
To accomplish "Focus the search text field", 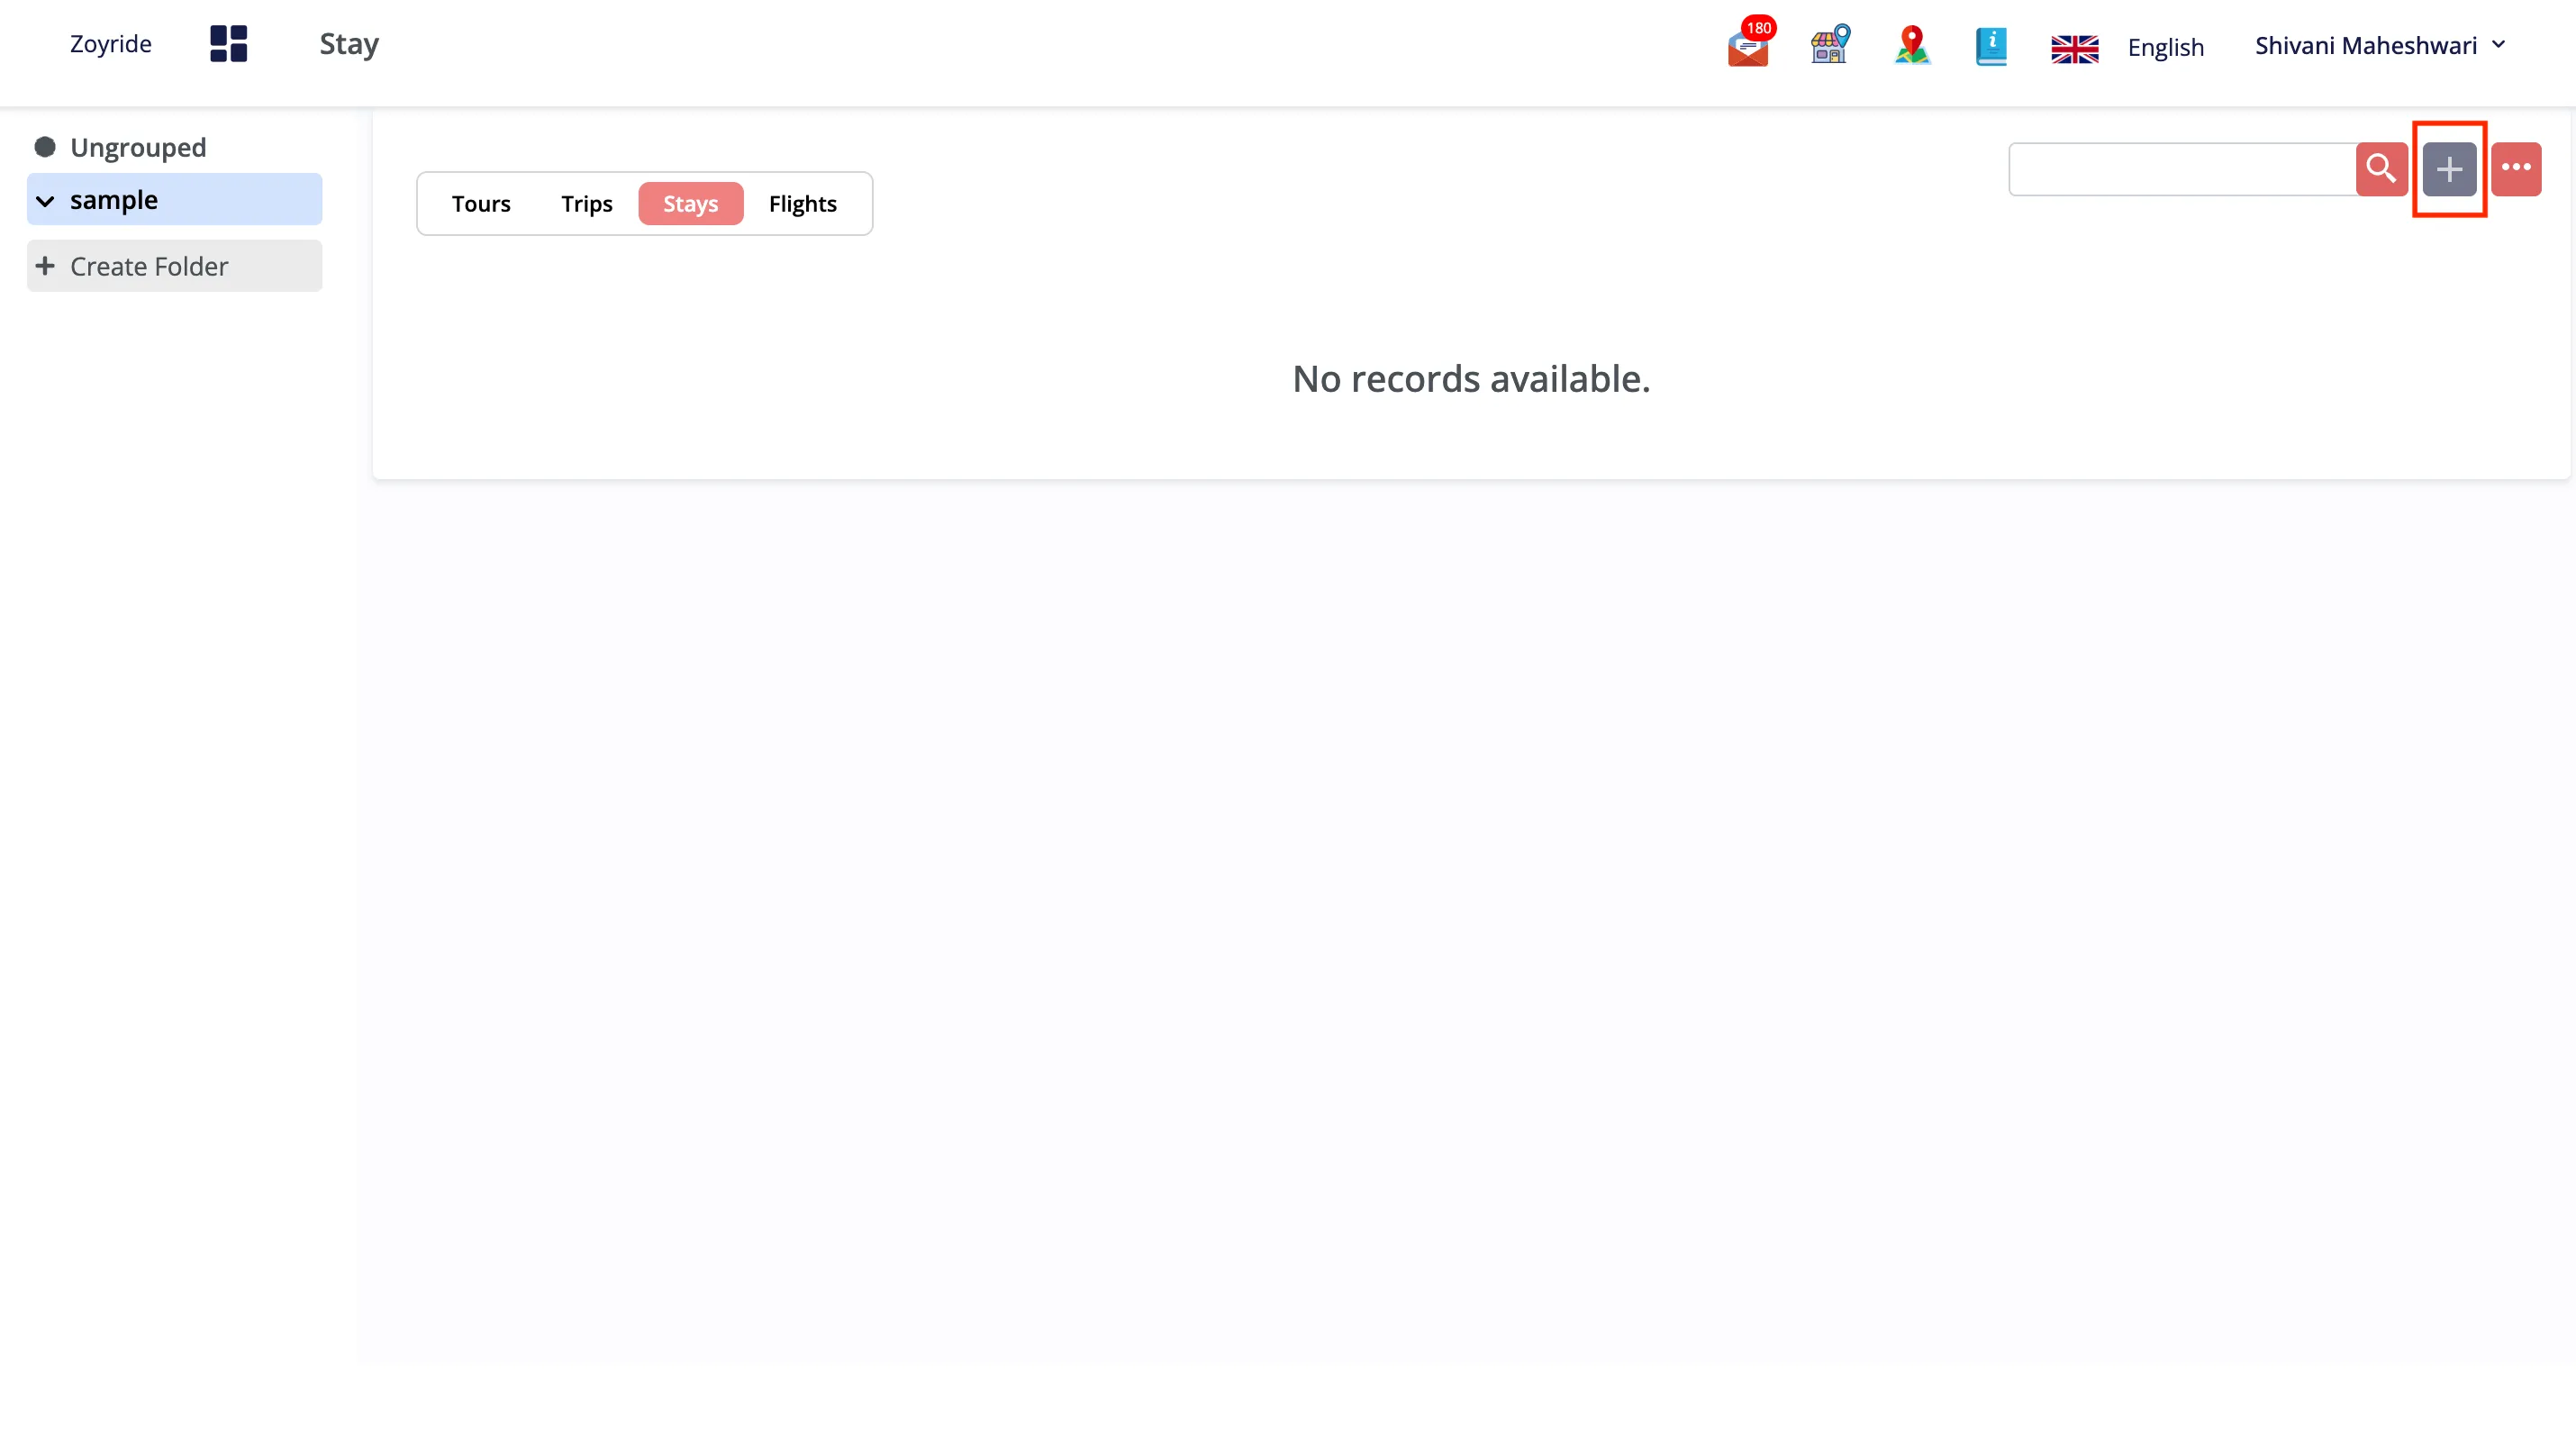I will [2182, 169].
